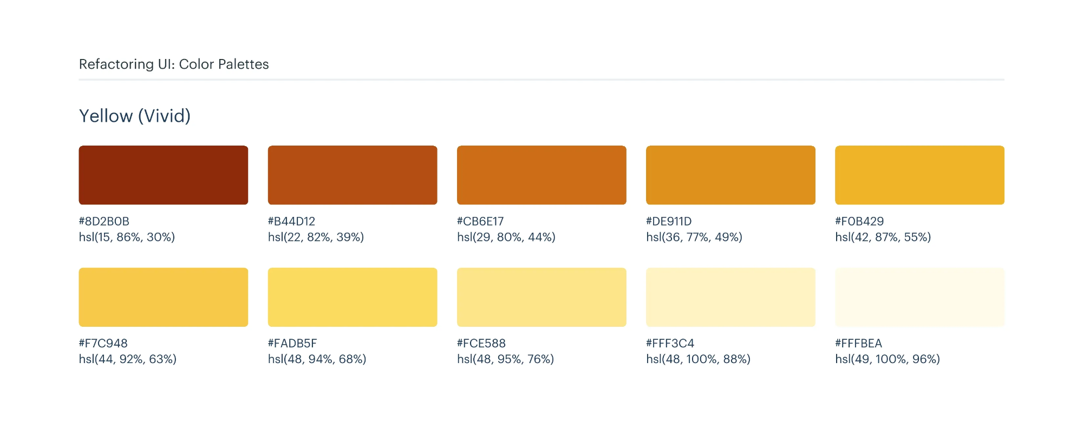Click the #F0B429 golden yellow swatch
Screen dimensions: 1083x428
pyautogui.click(x=919, y=175)
